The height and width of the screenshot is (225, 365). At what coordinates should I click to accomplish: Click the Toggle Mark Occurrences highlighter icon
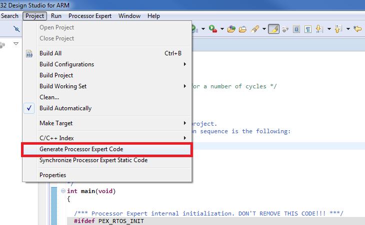tap(273, 29)
